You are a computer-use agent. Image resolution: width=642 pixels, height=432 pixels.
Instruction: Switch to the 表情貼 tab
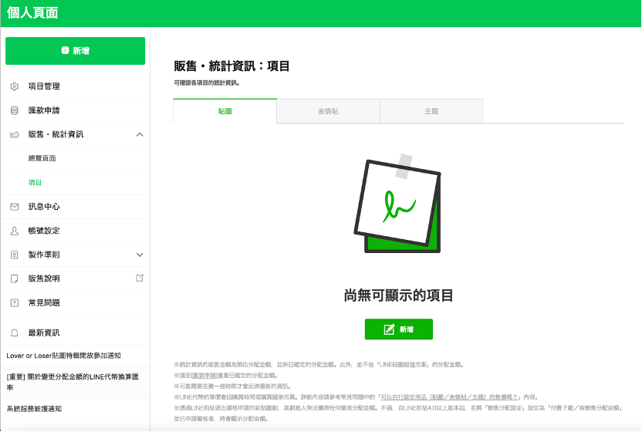pyautogui.click(x=329, y=111)
